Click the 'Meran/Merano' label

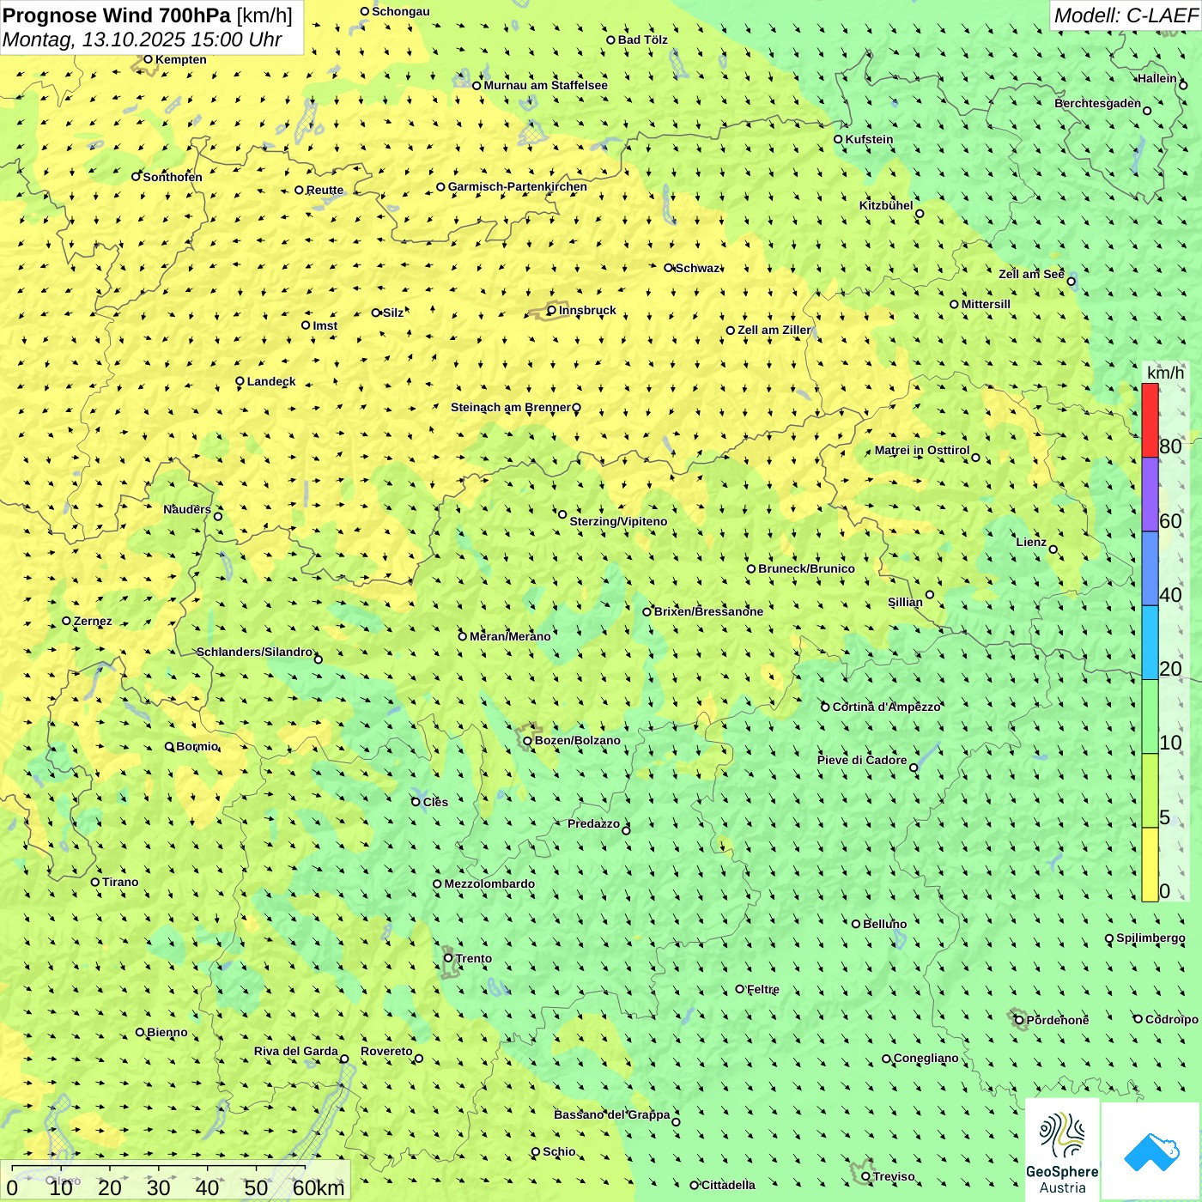[x=510, y=636]
